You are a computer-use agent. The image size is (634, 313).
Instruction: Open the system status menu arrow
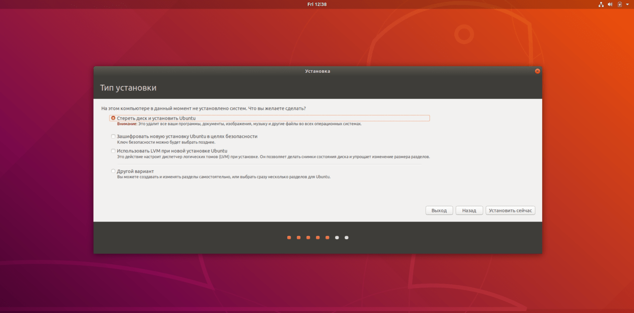pos(626,4)
